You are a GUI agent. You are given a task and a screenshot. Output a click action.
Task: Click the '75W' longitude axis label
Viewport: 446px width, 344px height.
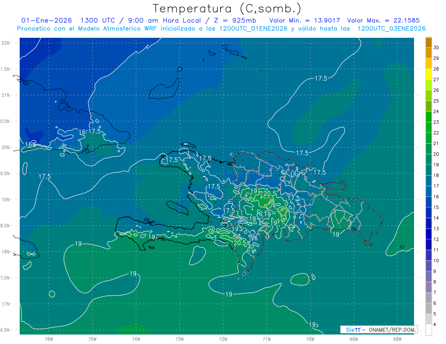(93, 339)
